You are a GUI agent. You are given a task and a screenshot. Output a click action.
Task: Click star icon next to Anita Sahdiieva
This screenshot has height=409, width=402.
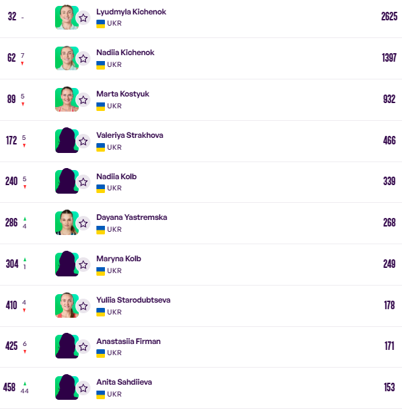click(83, 388)
